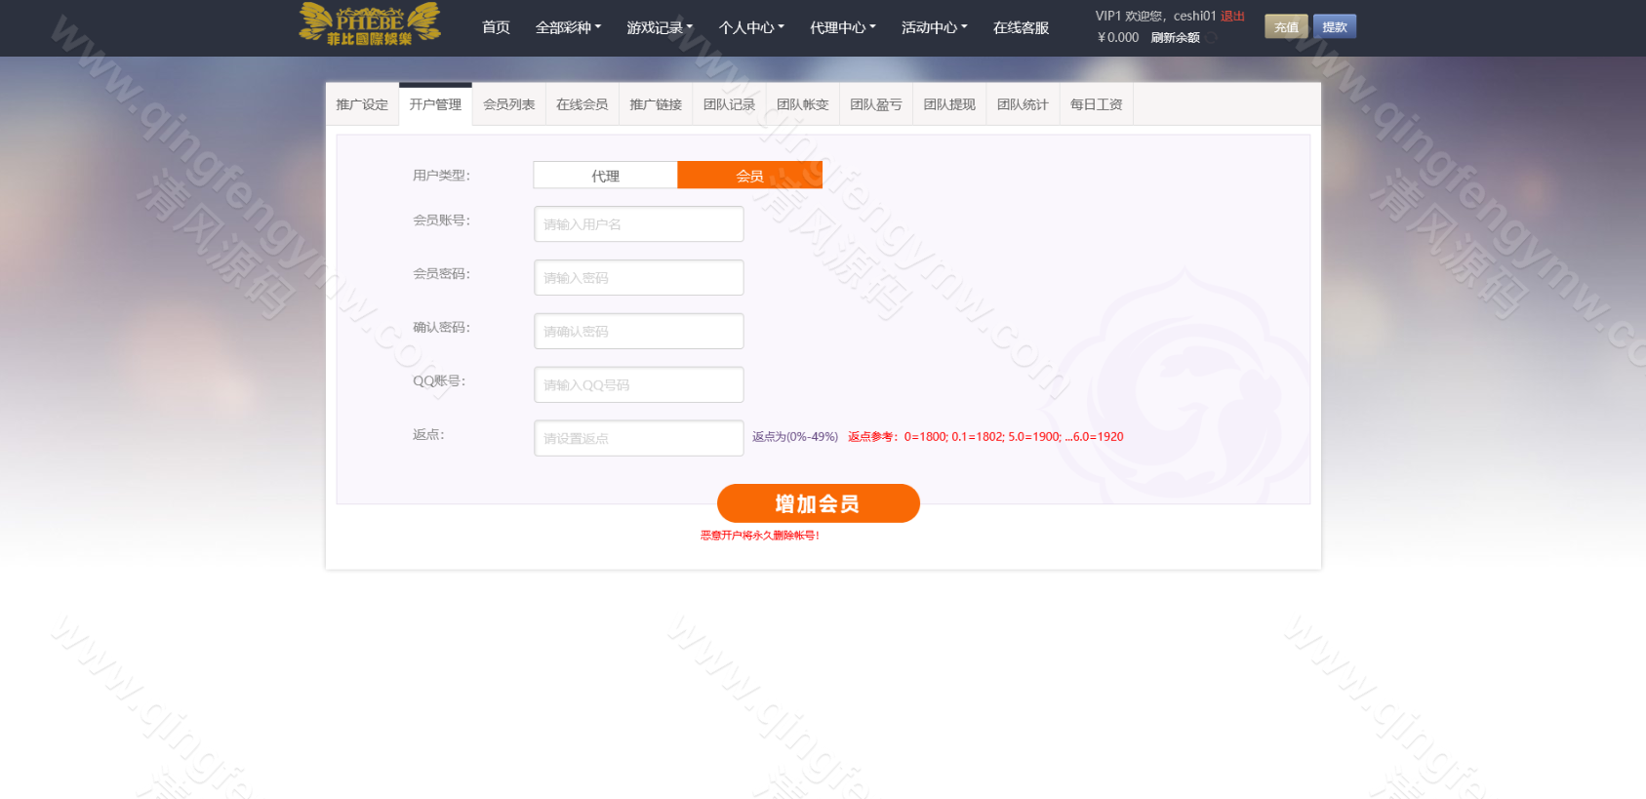Expand the 全部彩种 dropdown menu
The height and width of the screenshot is (799, 1646).
pos(568,27)
